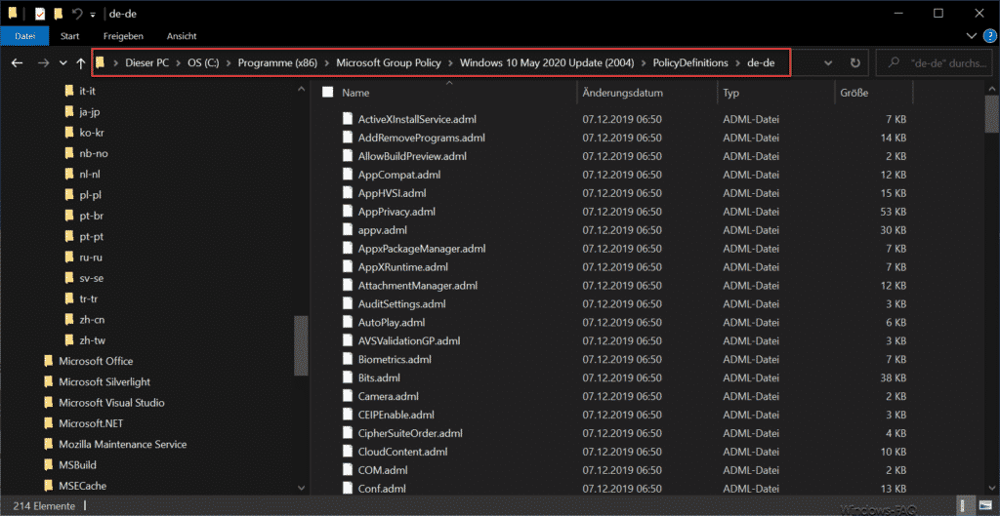Click PolicyDefinitions breadcrumb
The width and height of the screenshot is (1000, 516).
(690, 63)
